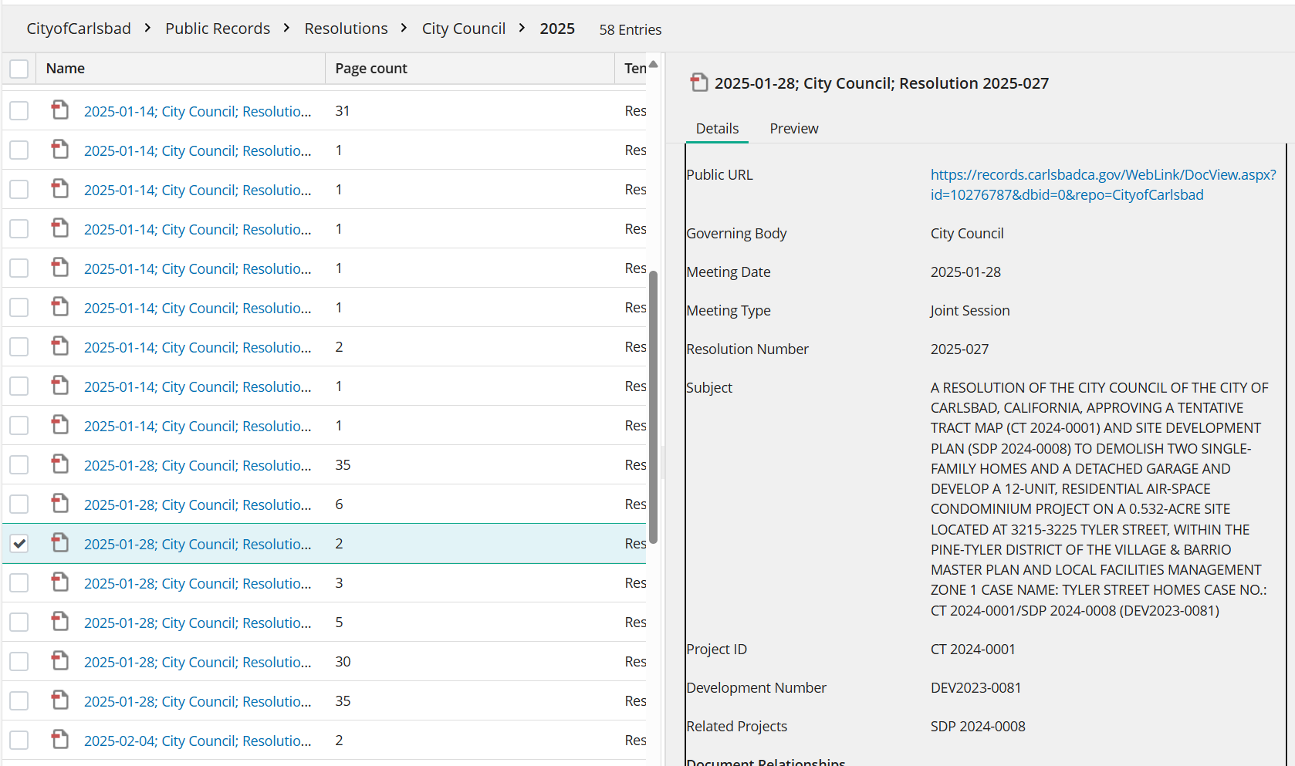Click the Development Number value 'DEV2023-0081'
This screenshot has height=766, width=1295.
point(975,688)
